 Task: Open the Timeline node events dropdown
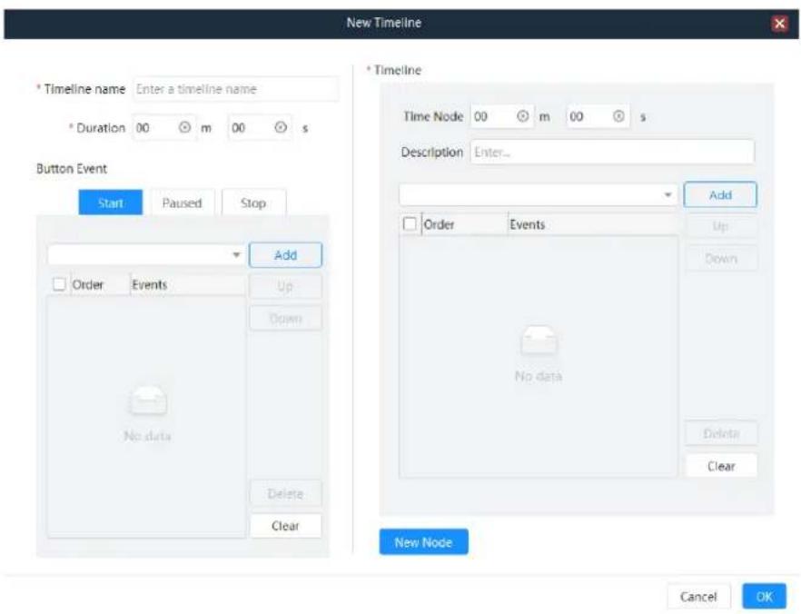pos(538,194)
